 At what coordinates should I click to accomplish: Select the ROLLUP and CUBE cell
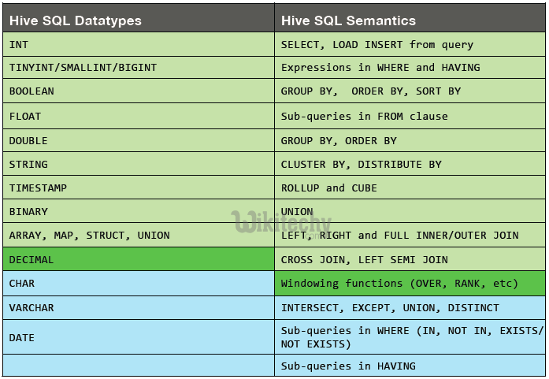[x=410, y=188]
